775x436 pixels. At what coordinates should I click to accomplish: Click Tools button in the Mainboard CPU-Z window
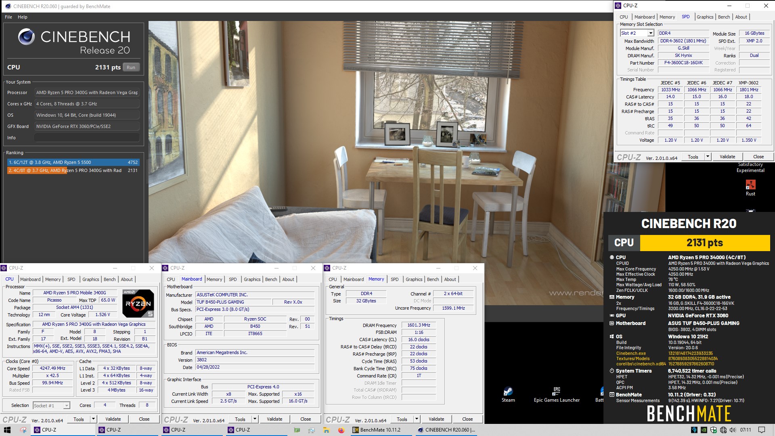(240, 419)
